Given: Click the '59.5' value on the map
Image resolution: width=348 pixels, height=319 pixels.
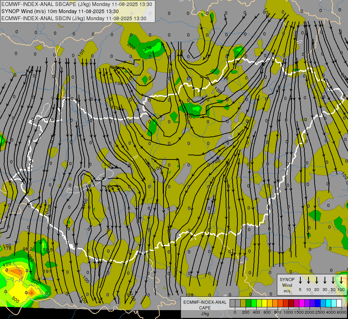Looking at the screenshot, I should click(x=48, y=250).
